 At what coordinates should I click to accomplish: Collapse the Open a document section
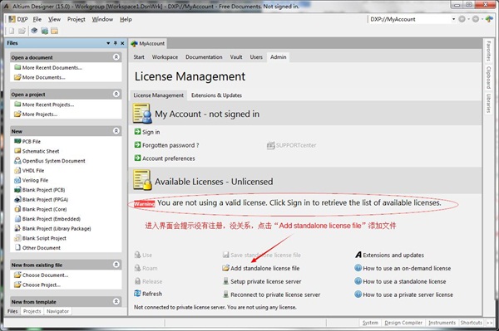click(116, 57)
